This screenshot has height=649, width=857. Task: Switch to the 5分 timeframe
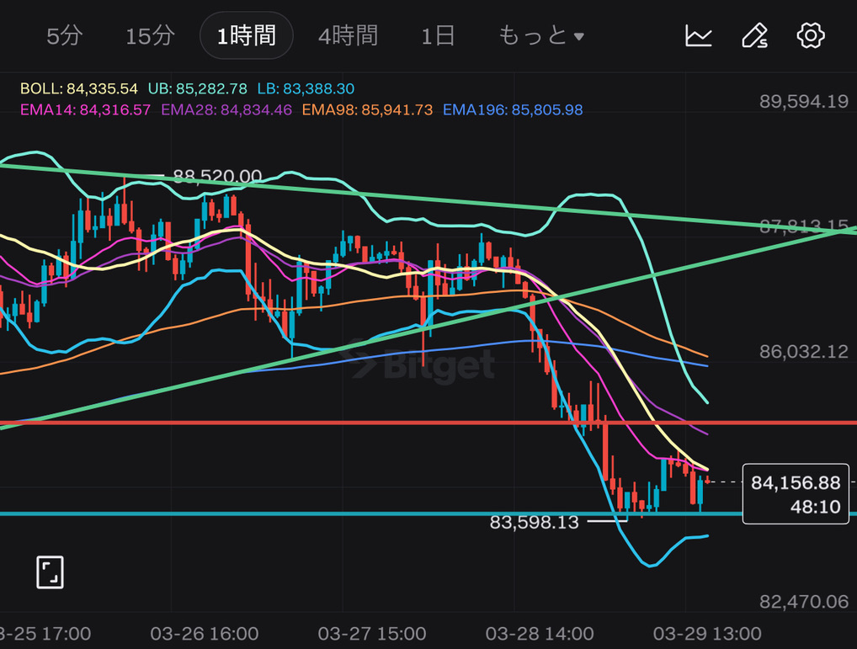point(65,36)
